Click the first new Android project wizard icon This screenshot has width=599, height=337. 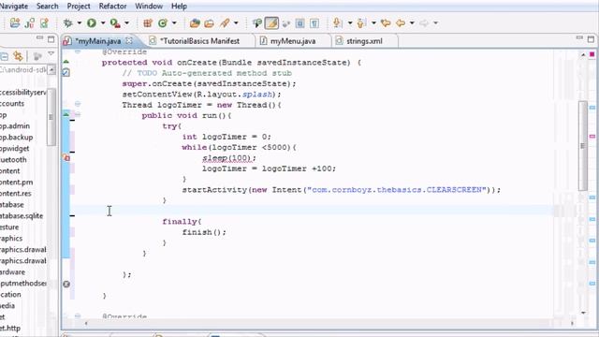click(x=15, y=23)
